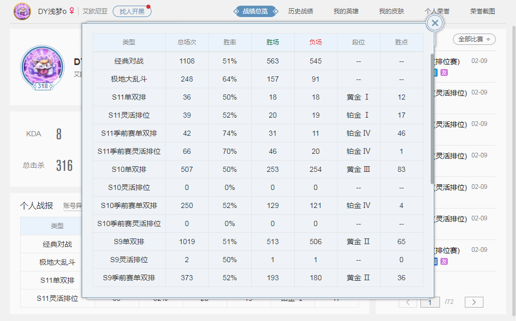
Task: Select the S10单双排 row
Action: coord(258,169)
